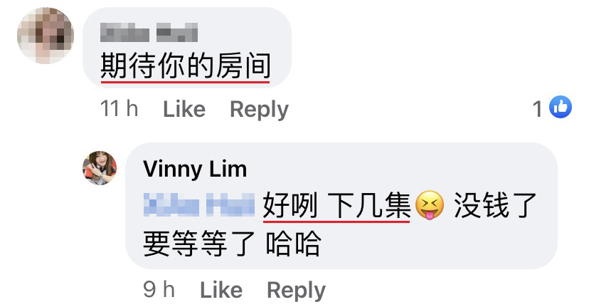Click the tongue-out emoji in Vinny's reply
Screen dimensions: 589x307
pos(430,205)
